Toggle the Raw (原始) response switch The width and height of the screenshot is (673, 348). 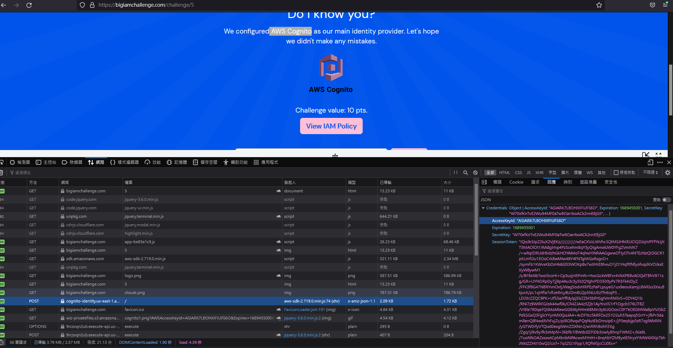coord(666,200)
